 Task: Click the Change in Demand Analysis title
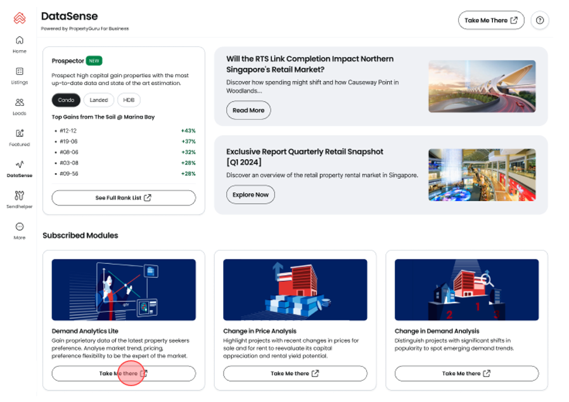pyautogui.click(x=437, y=331)
